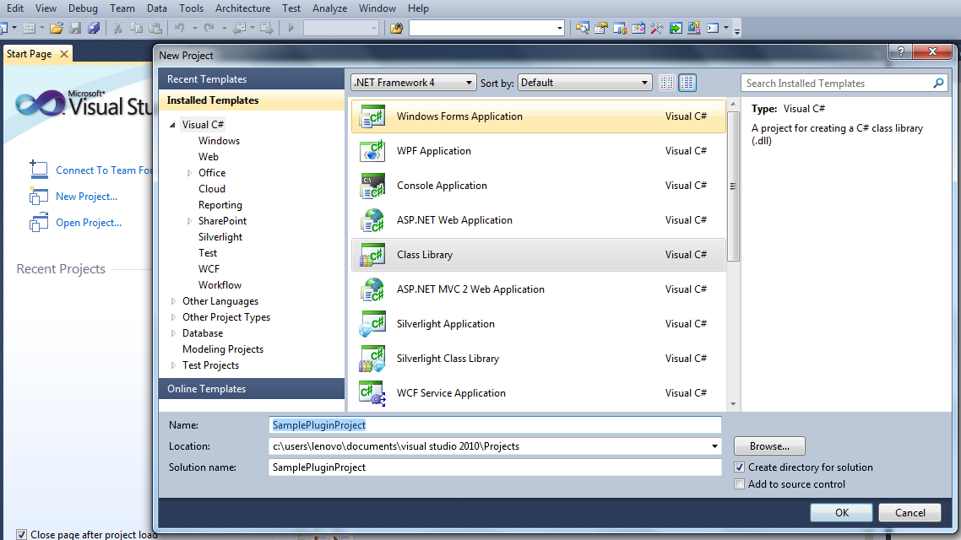The width and height of the screenshot is (961, 540).
Task: Open the Extension Manager toolbar icon
Action: 694,28
